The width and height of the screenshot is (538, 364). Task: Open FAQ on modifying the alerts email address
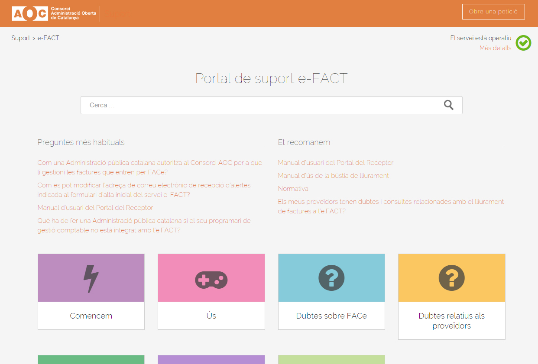[x=144, y=190]
